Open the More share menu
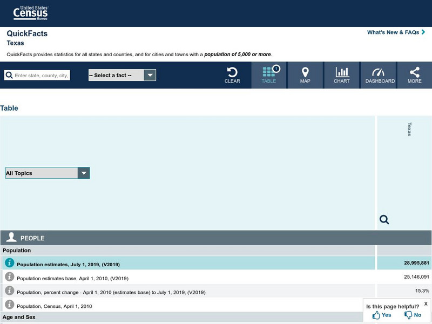 pos(414,75)
